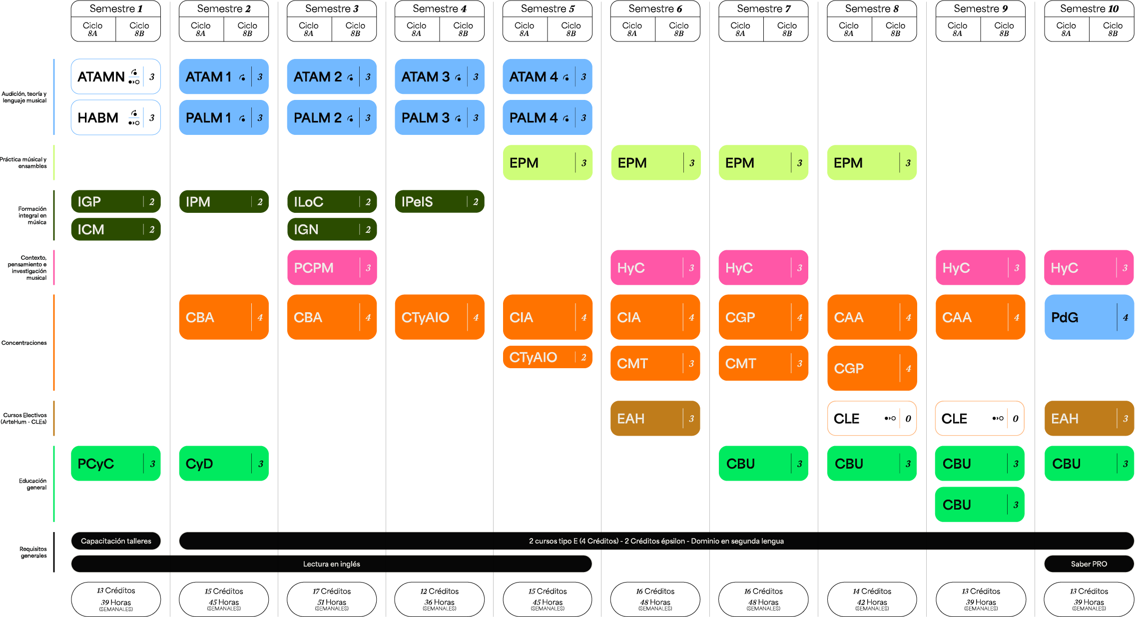Click the CGP card under Semestre 7

click(763, 317)
